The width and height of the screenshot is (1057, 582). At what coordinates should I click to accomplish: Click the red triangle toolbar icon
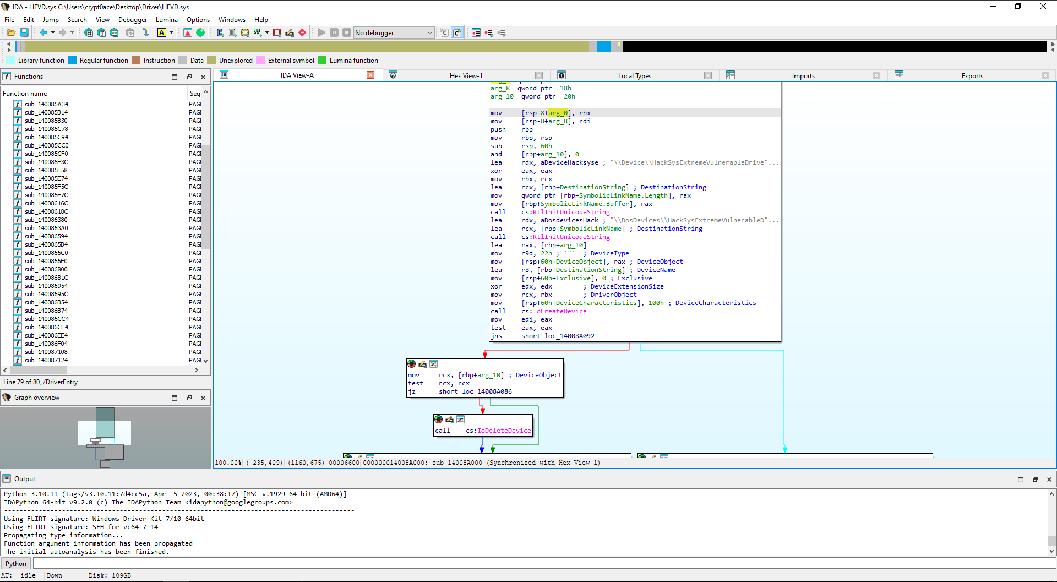(x=188, y=33)
